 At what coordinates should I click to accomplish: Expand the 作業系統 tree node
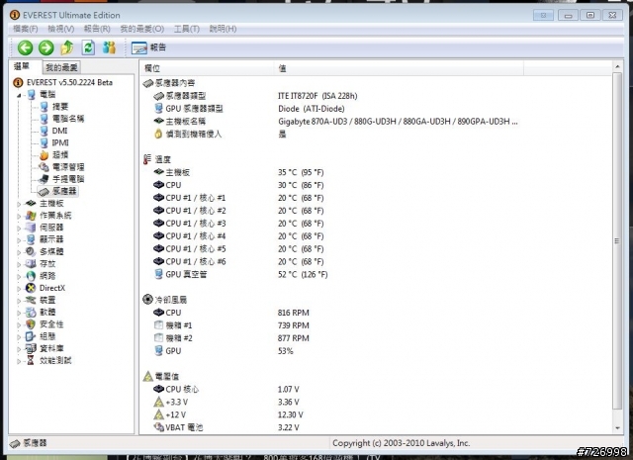click(19, 216)
